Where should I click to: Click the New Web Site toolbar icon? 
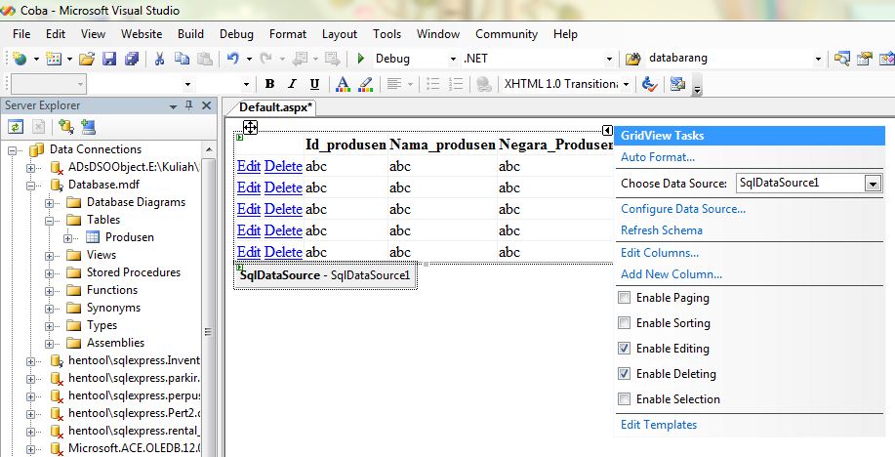20,59
